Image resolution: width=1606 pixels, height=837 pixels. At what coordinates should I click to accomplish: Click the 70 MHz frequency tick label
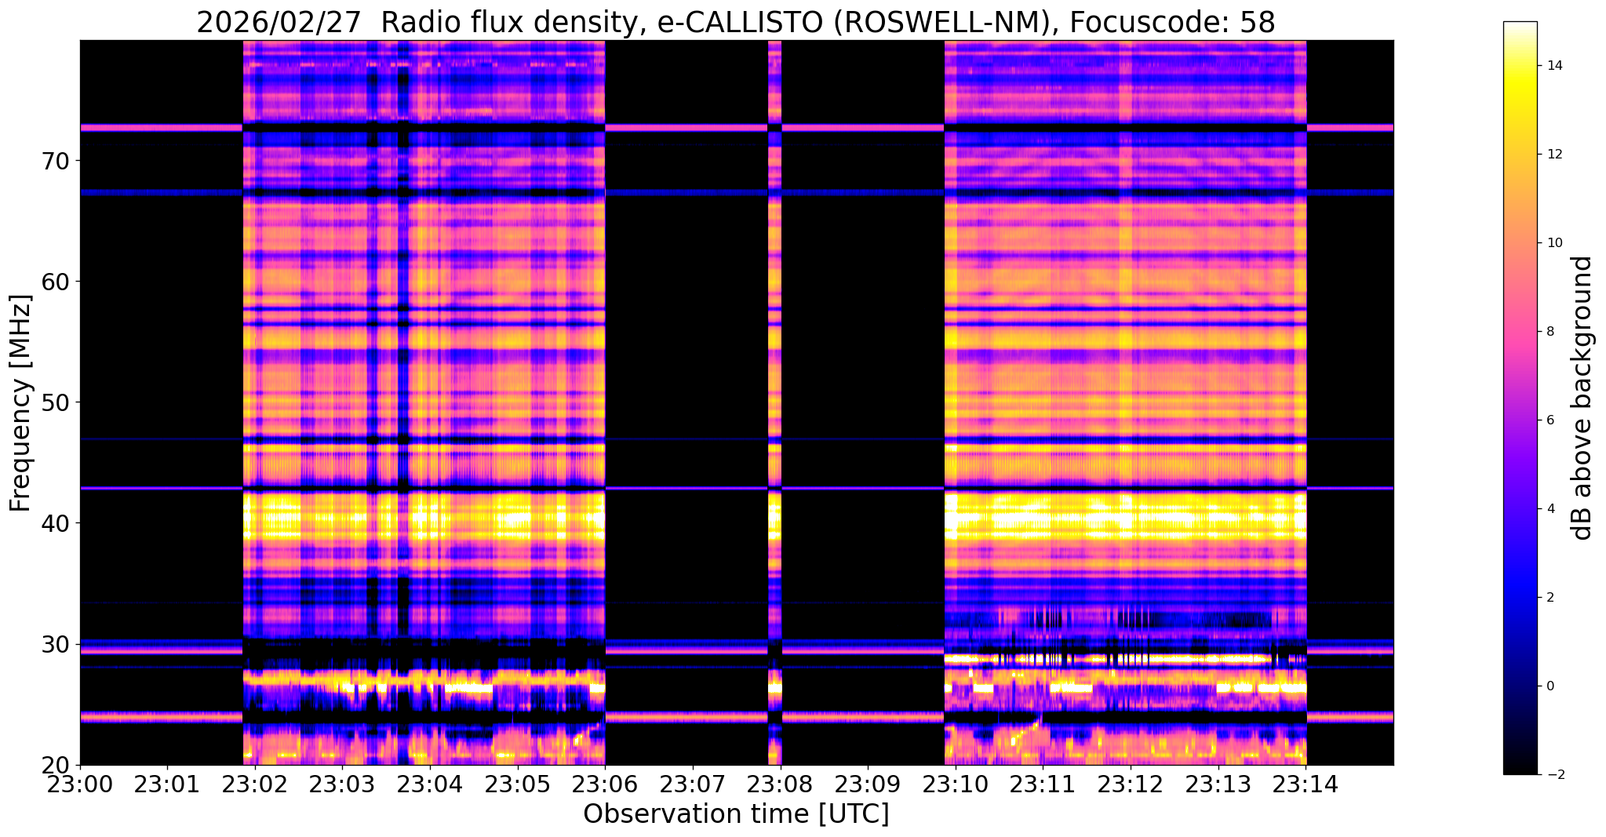click(56, 161)
